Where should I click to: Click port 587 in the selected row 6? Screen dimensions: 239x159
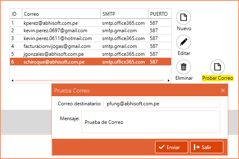154,62
